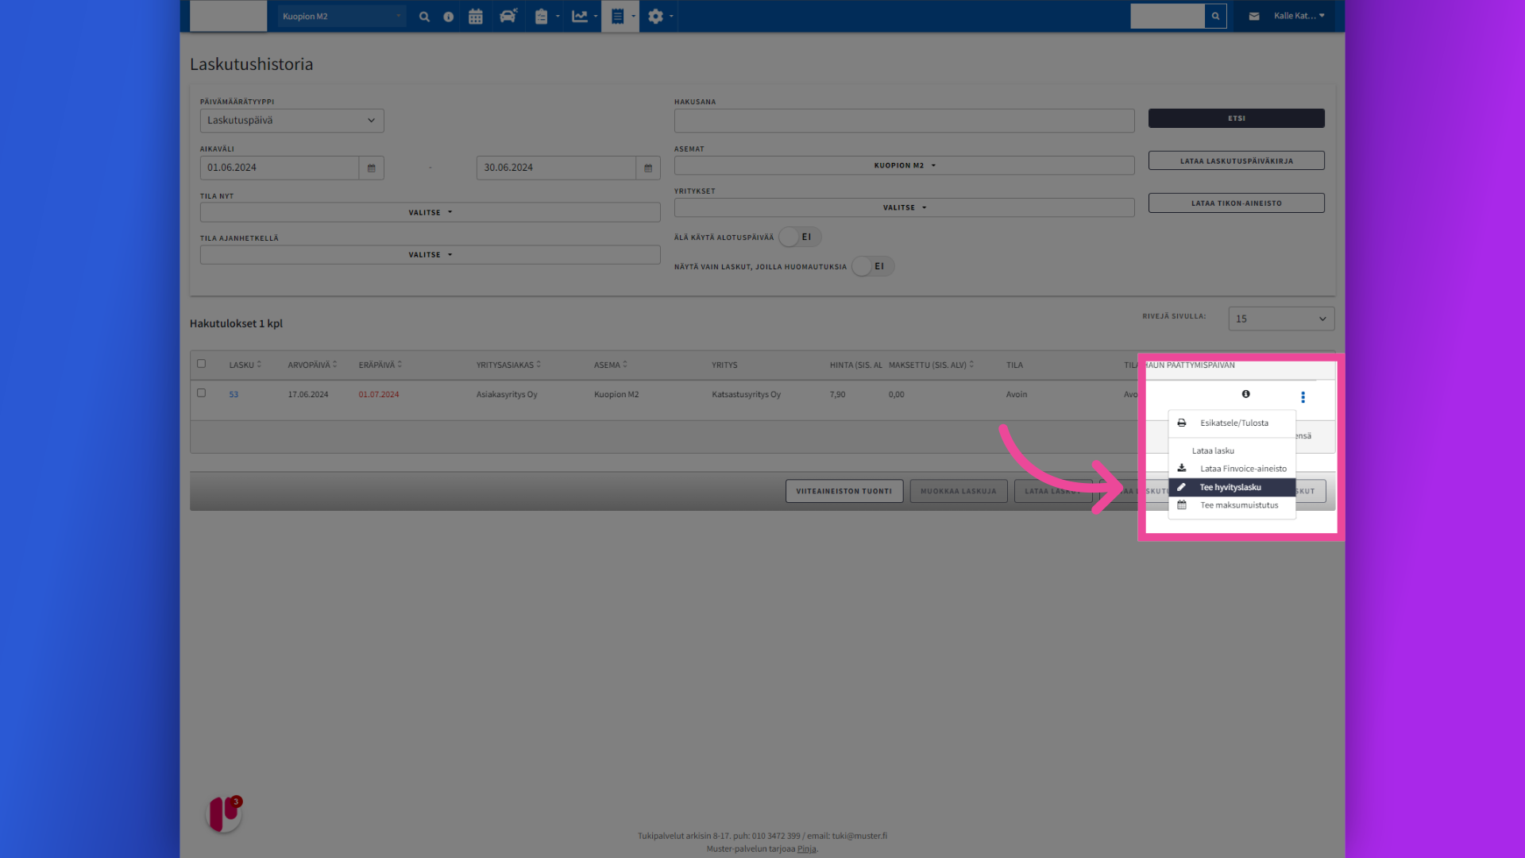Toggle 'Näytä vain laskut, joilla huomautuksia' switch
This screenshot has width=1525, height=858.
coord(873,266)
